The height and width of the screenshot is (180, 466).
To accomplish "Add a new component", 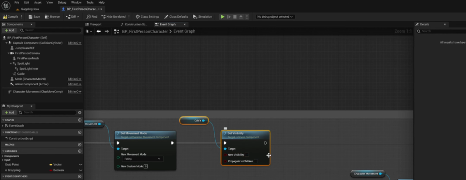I will click(9, 30).
